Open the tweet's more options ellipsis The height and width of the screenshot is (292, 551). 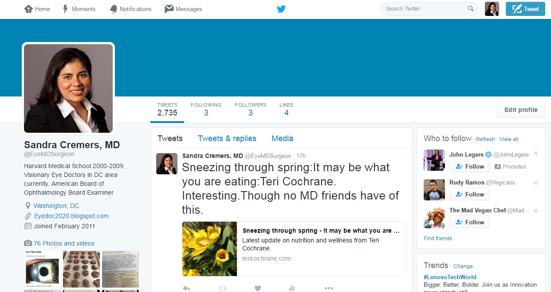[329, 288]
